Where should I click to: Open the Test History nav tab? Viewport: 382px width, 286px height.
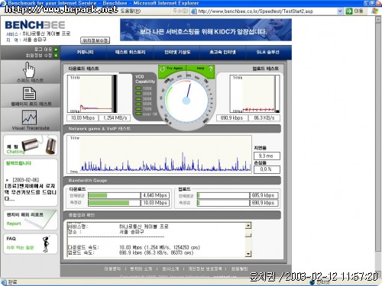tap(130, 53)
